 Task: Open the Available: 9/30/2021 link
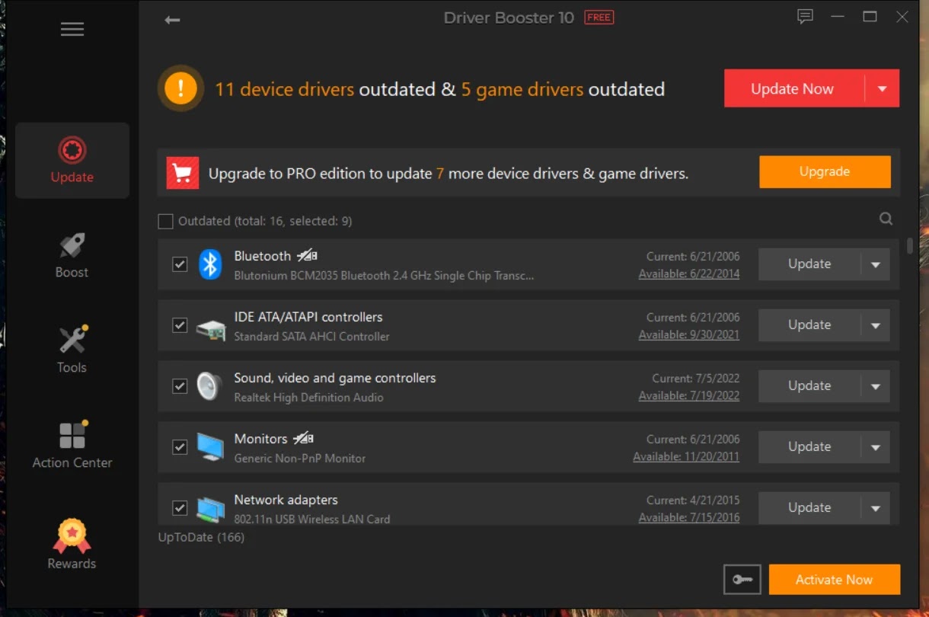coord(689,335)
